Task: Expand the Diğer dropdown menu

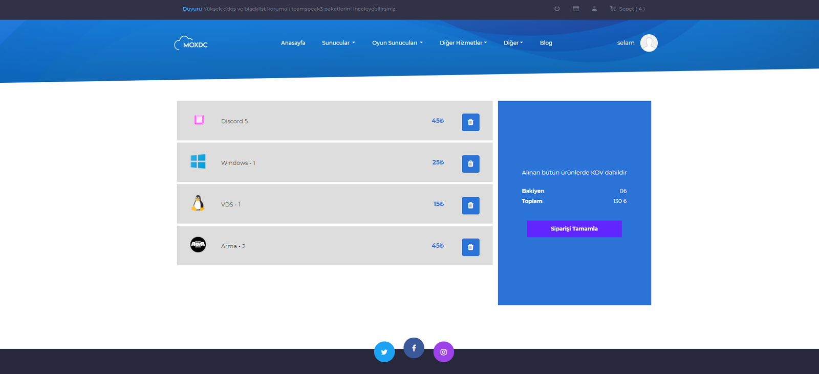Action: pos(513,43)
